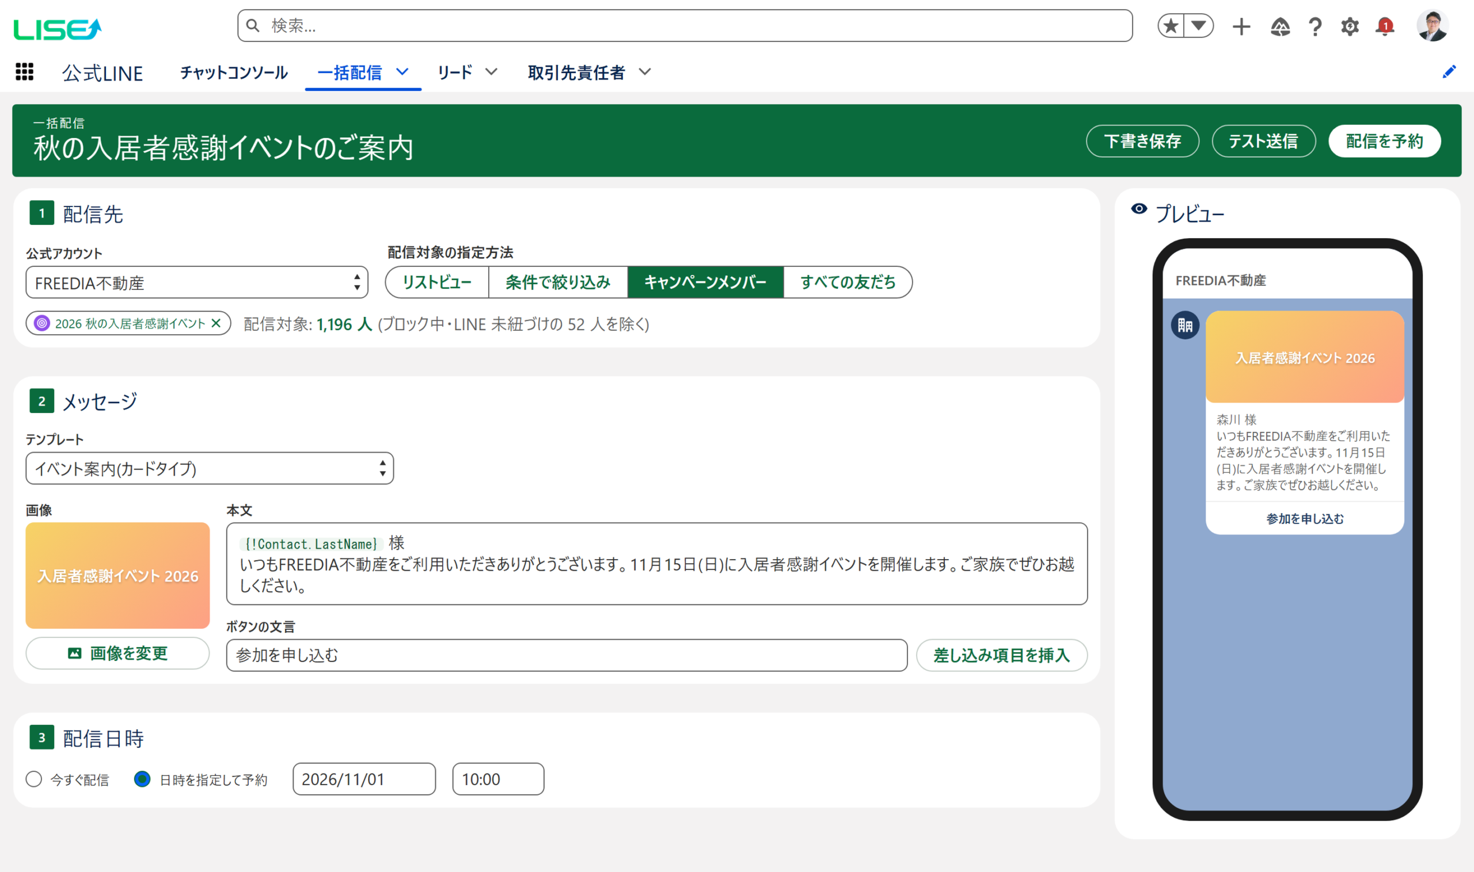1474x872 pixels.
Task: Click the 10:00 time field
Action: [x=498, y=779]
